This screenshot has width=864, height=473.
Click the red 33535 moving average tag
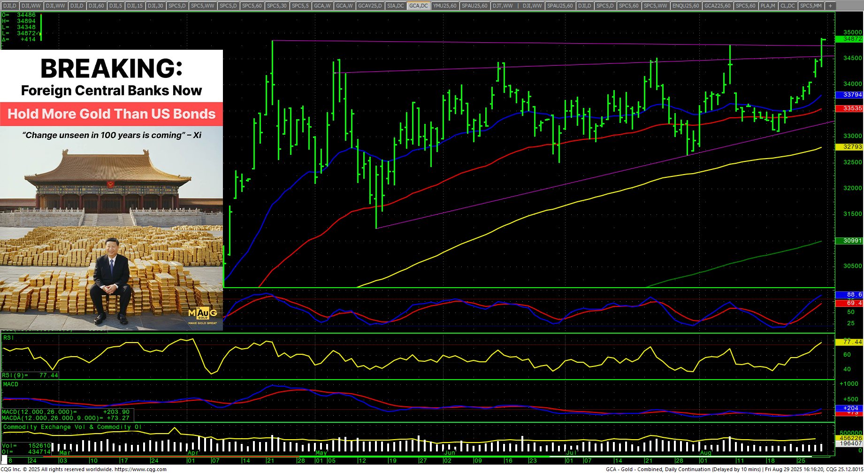pos(849,108)
